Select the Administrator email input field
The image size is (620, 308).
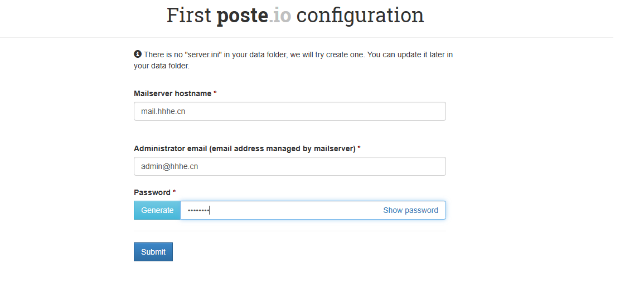click(x=290, y=166)
